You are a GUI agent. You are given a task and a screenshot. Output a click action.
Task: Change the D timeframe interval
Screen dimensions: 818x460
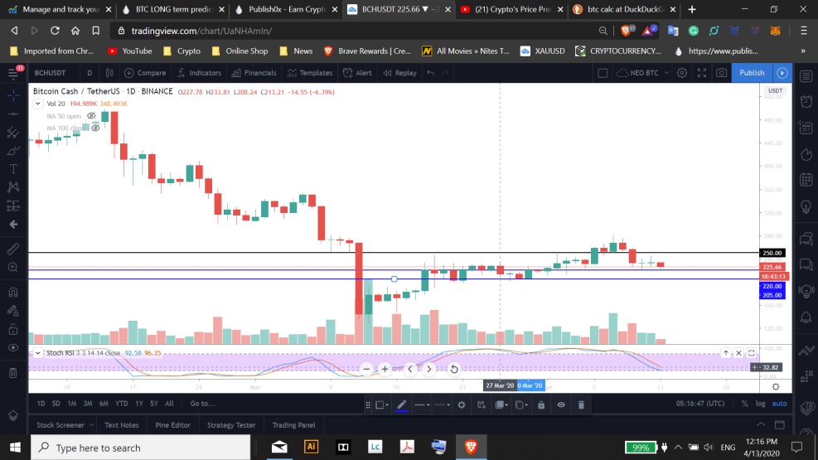[90, 73]
